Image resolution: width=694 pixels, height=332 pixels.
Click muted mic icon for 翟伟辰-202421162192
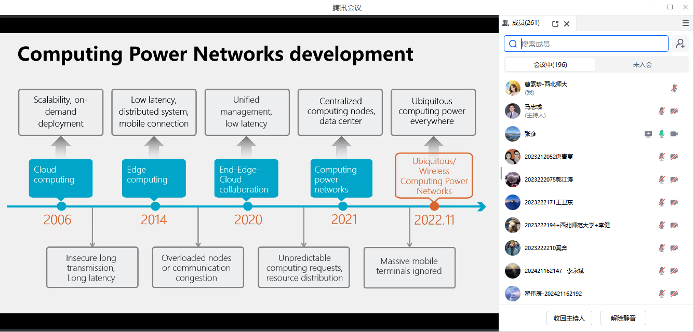[x=662, y=294]
